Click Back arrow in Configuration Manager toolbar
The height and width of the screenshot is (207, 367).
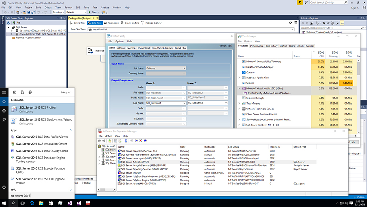pyautogui.click(x=99, y=141)
